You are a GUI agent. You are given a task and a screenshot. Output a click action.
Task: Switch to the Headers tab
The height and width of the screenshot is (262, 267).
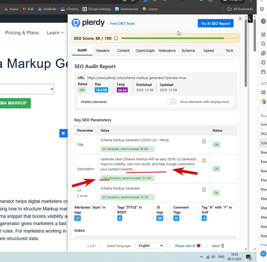click(103, 51)
